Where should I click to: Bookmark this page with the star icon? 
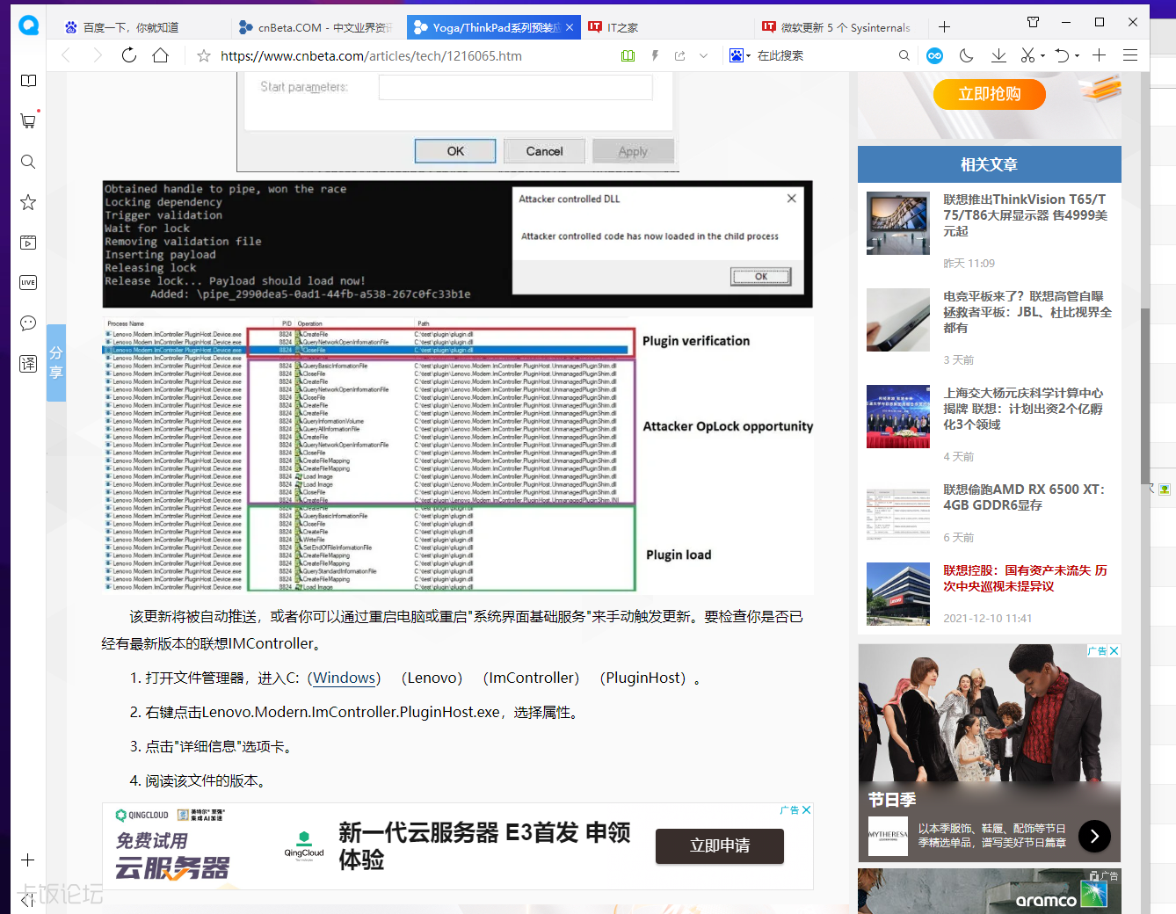click(204, 55)
